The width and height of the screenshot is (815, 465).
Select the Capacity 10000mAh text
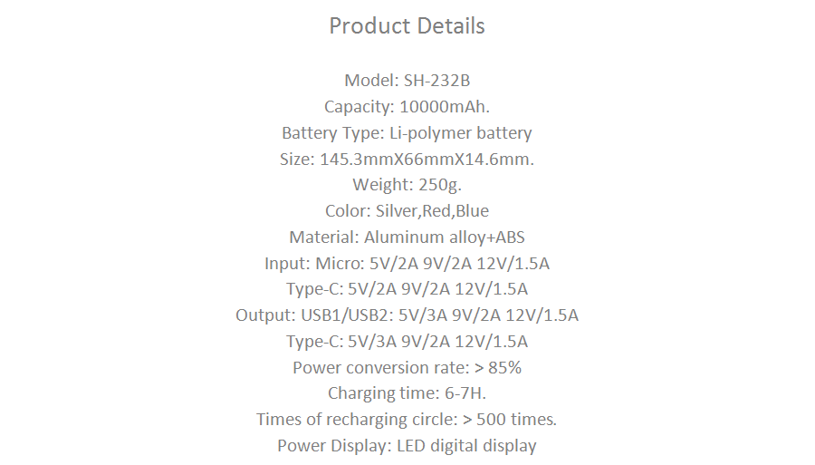(407, 107)
